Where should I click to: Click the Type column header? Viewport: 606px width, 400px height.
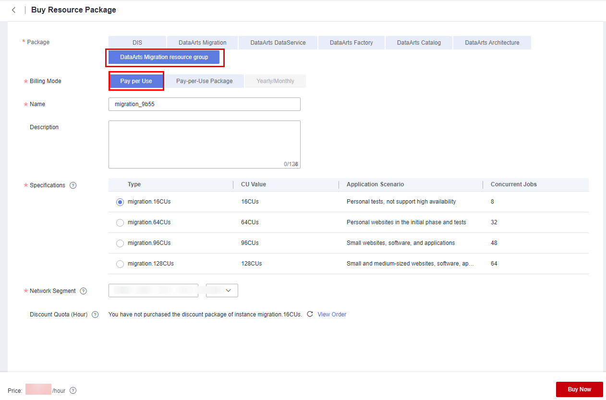tap(134, 184)
